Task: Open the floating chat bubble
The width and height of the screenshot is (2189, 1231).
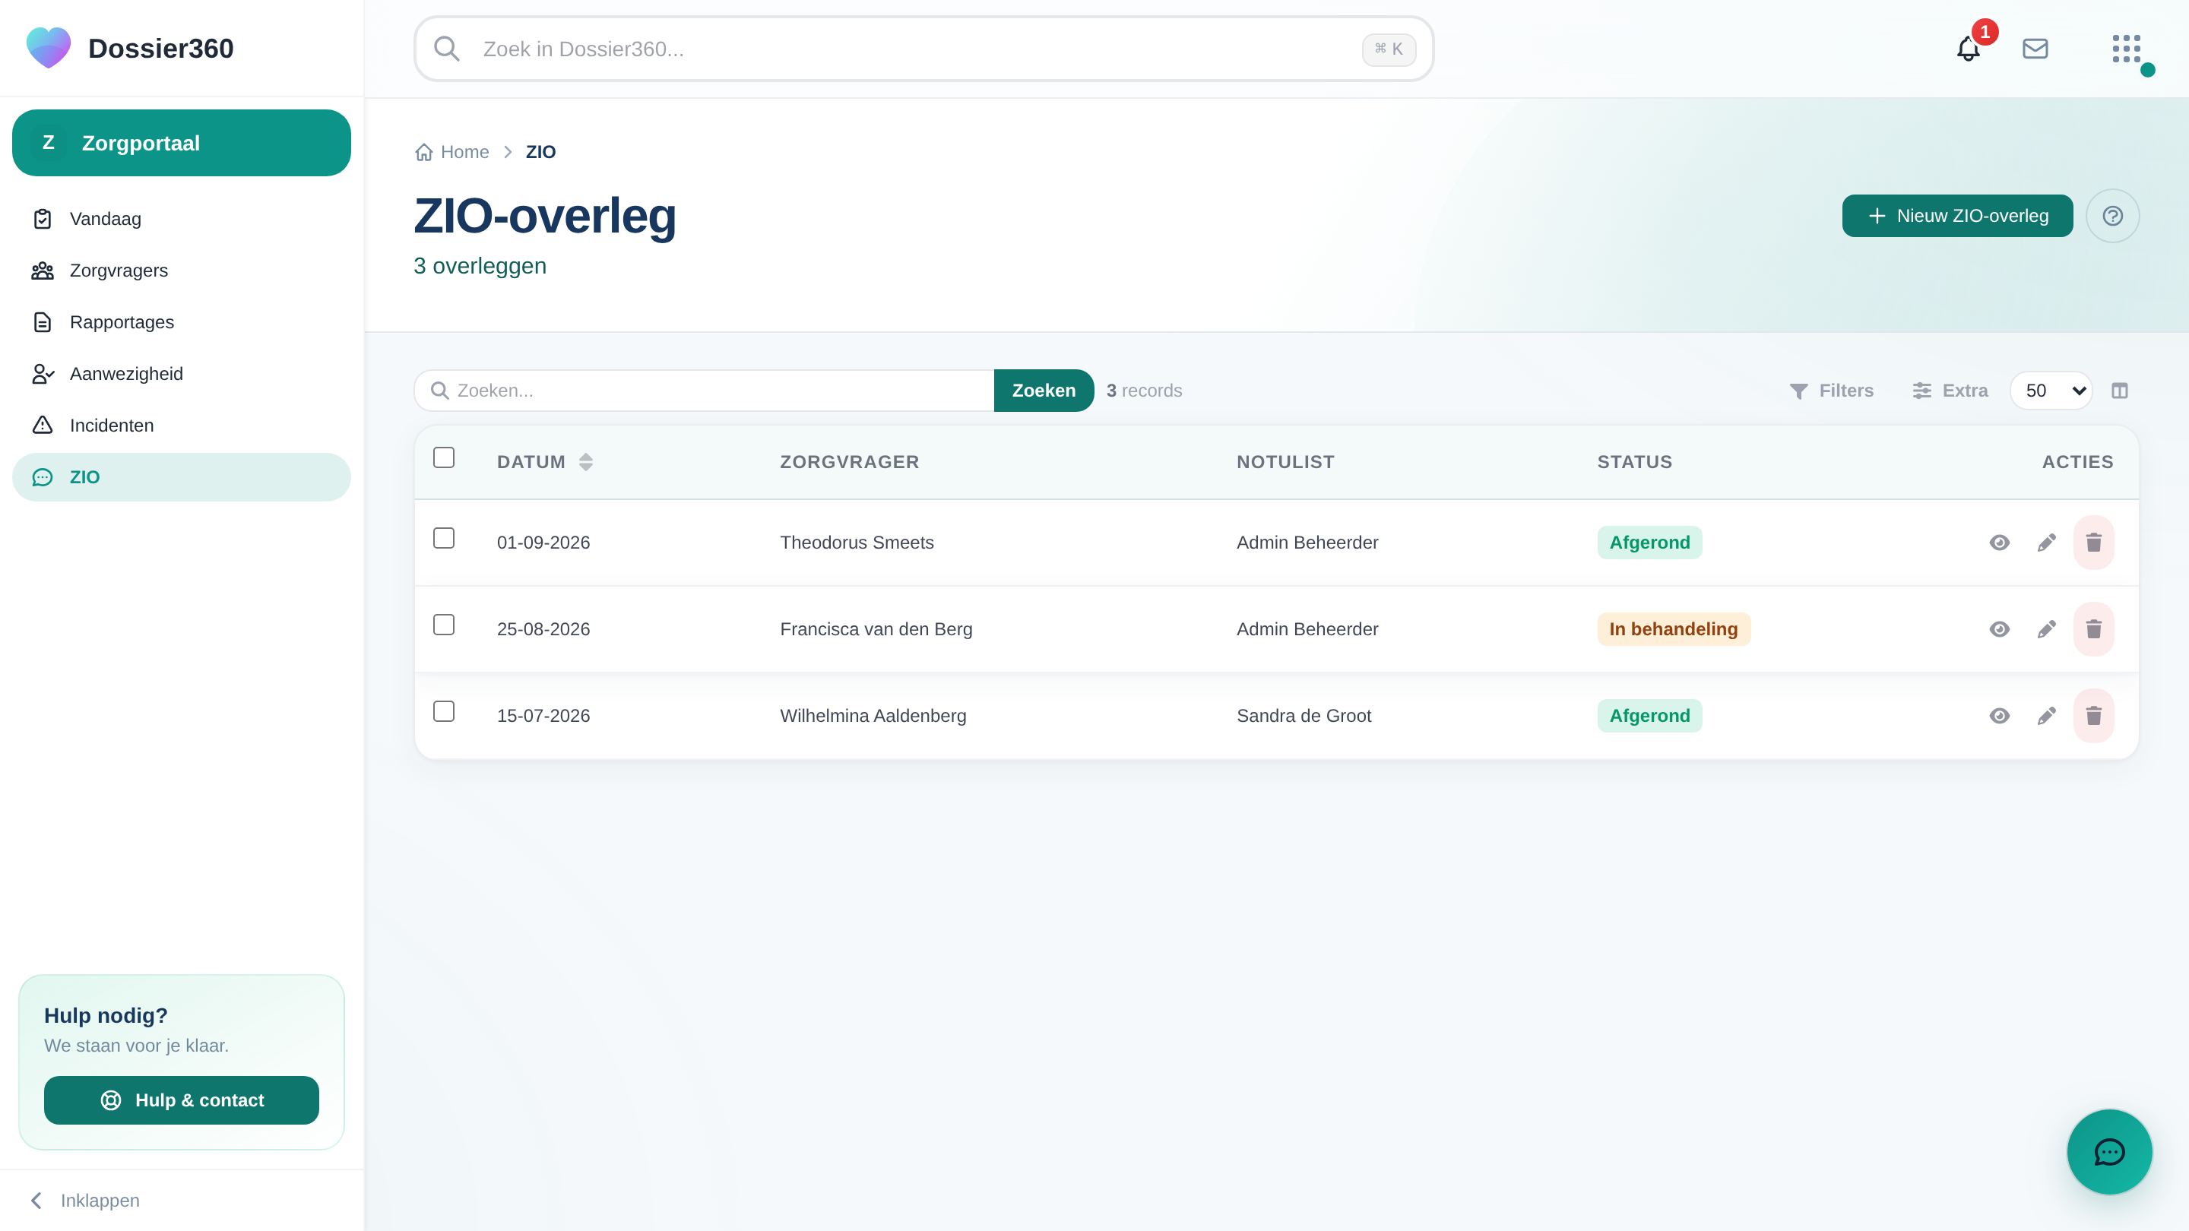Action: click(2109, 1152)
